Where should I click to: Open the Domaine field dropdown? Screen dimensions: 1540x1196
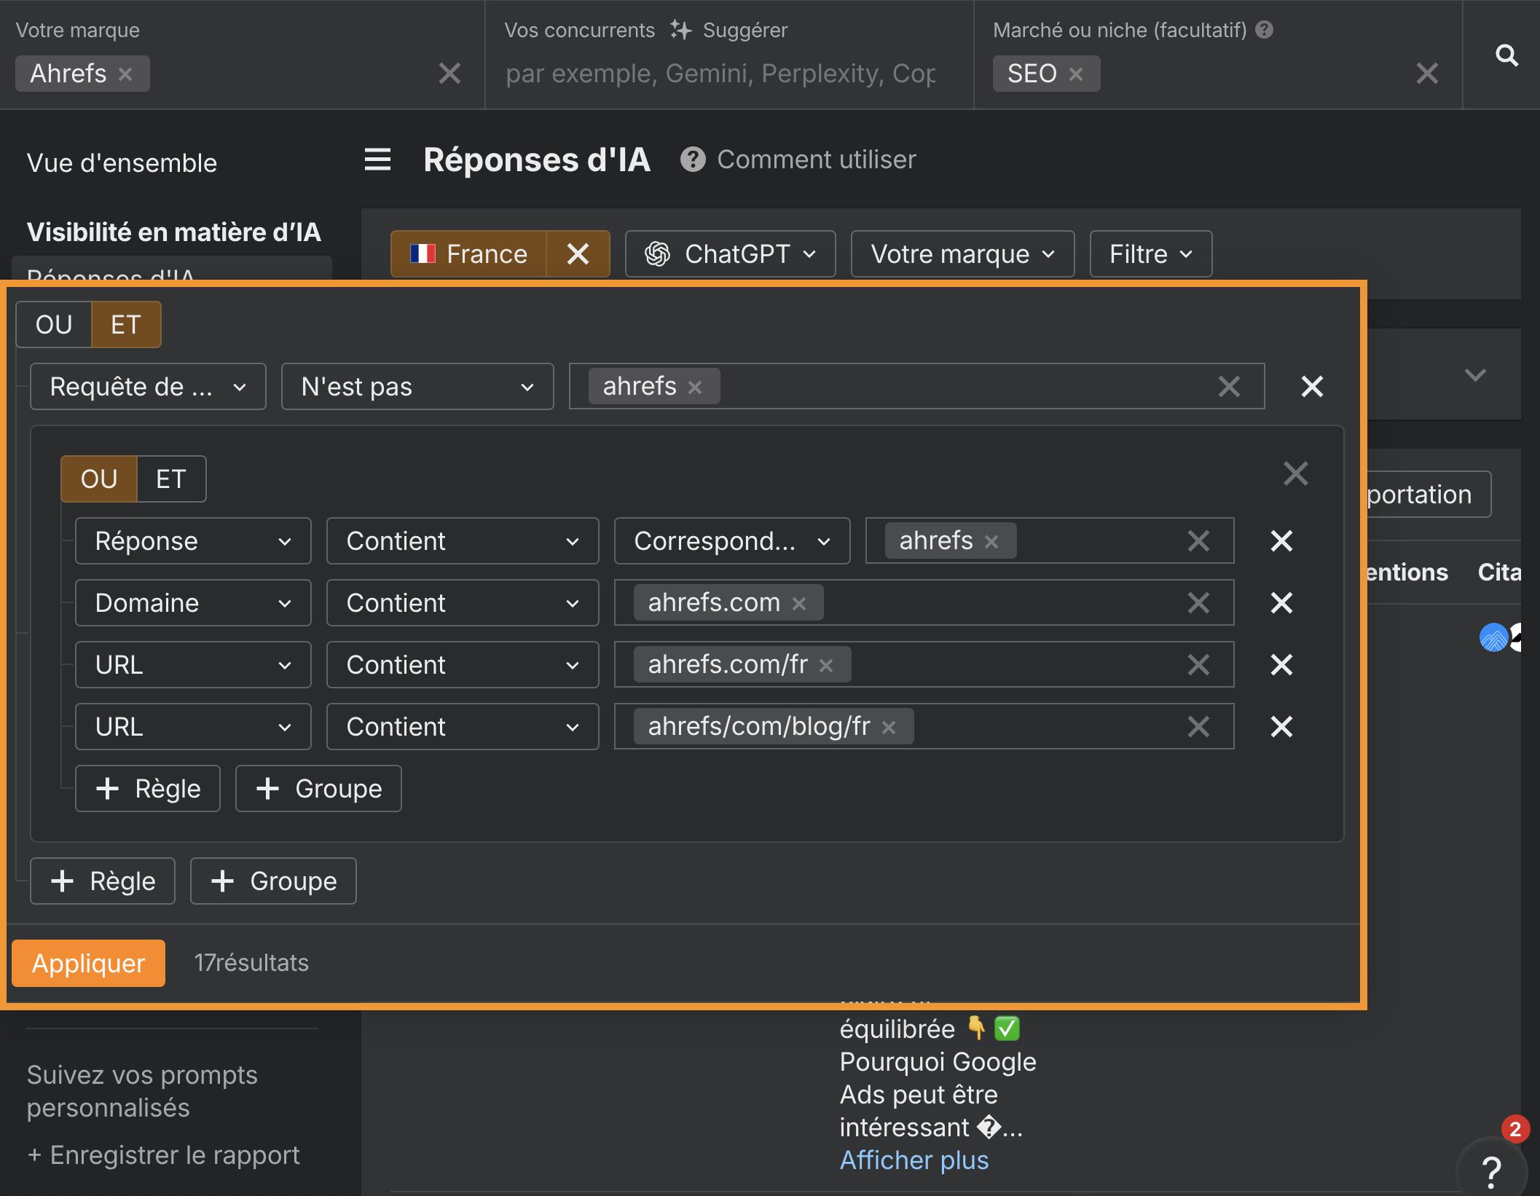(192, 603)
